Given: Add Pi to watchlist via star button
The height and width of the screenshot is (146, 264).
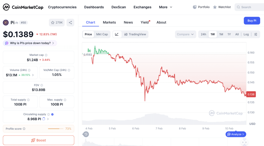Looking at the screenshot, I should point(57,23).
